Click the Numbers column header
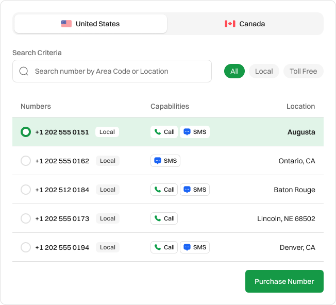336x305 pixels. tap(36, 106)
